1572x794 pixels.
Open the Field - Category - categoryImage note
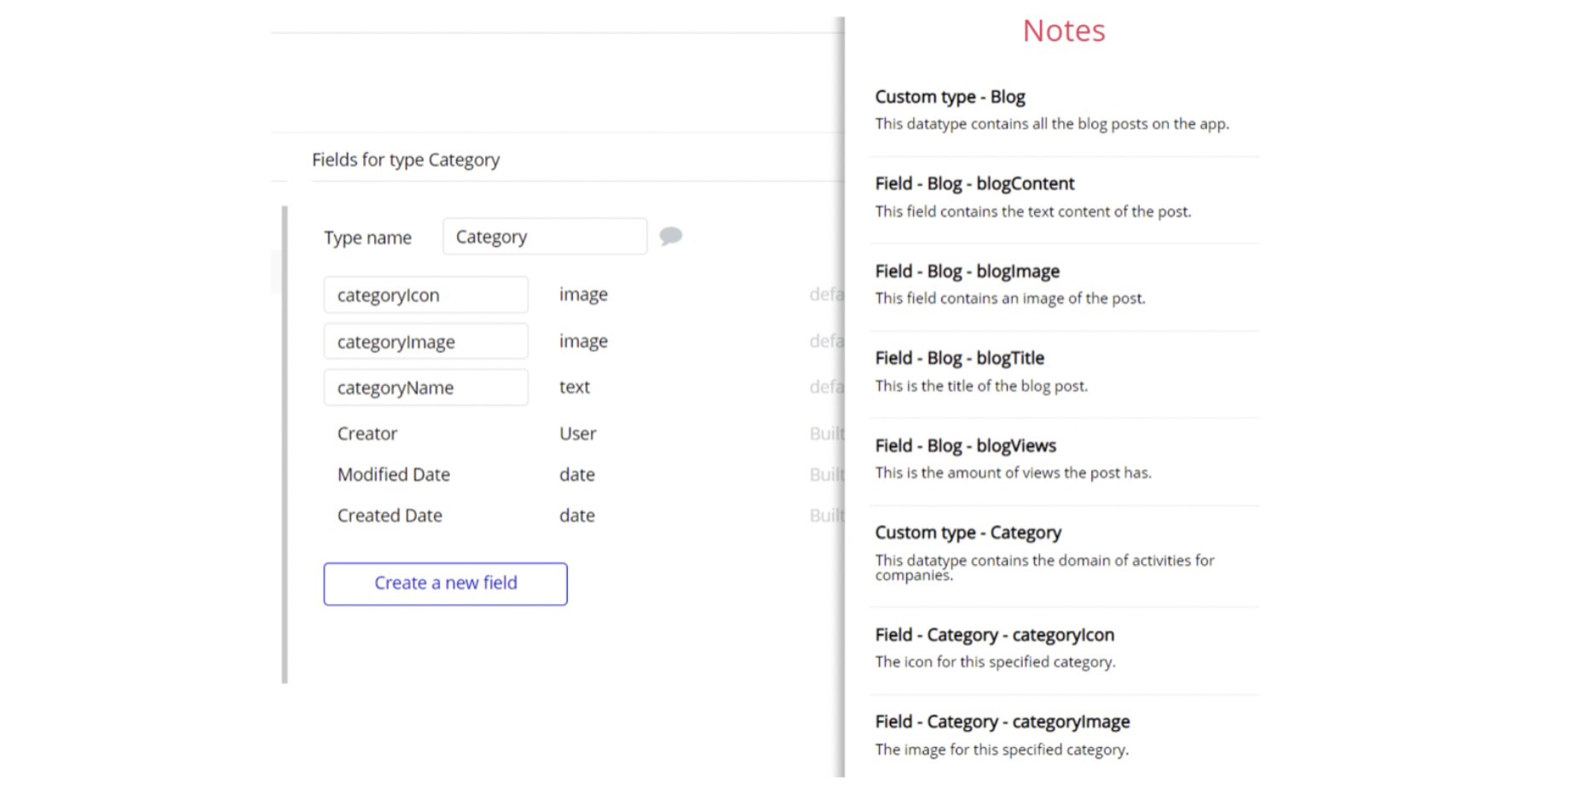1002,722
